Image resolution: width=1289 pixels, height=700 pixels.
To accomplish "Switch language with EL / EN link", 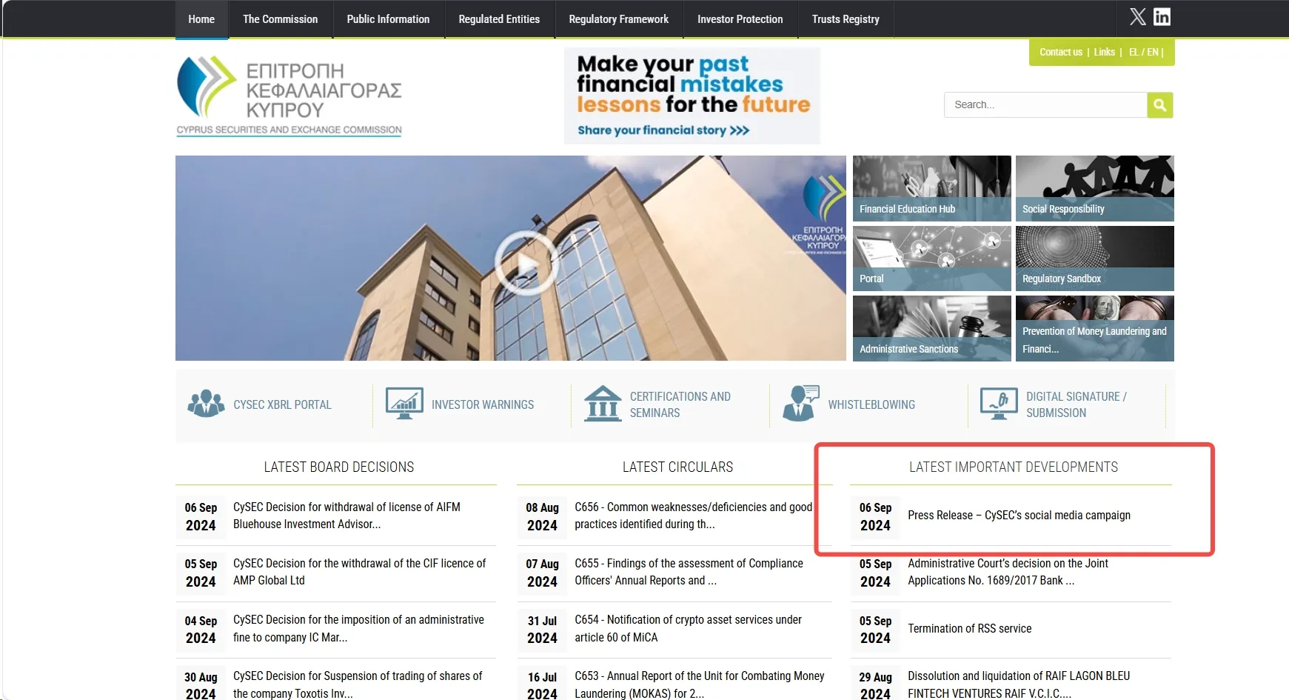I will pos(1143,52).
